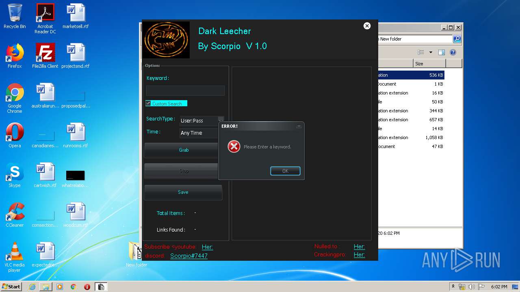Click the empty results list panel
520x292 pixels.
tap(301, 153)
